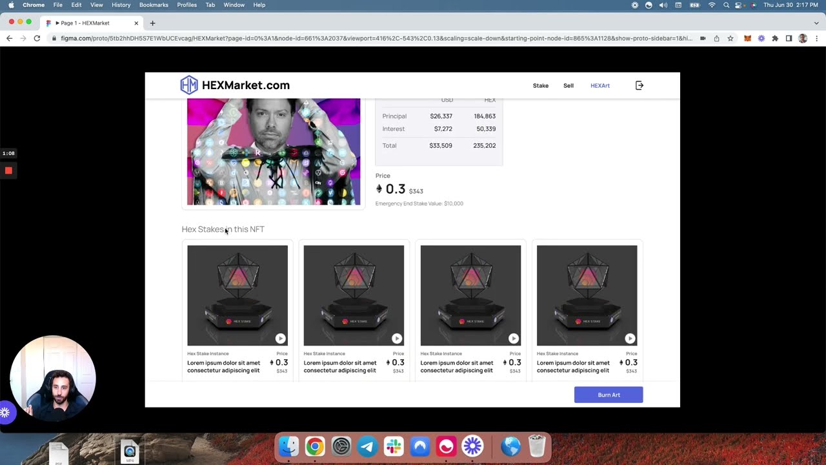
Task: Open the volume control in the menu bar
Action: click(663, 5)
